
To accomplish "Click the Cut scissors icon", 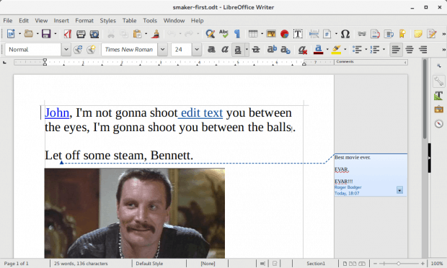I will point(110,34).
